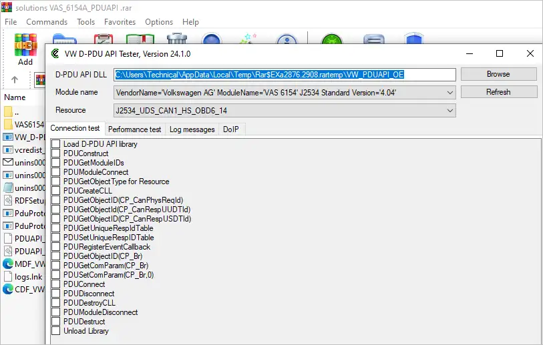Enable the PDUGetModuleIDs checkbox
The height and width of the screenshot is (345, 543).
[55, 162]
